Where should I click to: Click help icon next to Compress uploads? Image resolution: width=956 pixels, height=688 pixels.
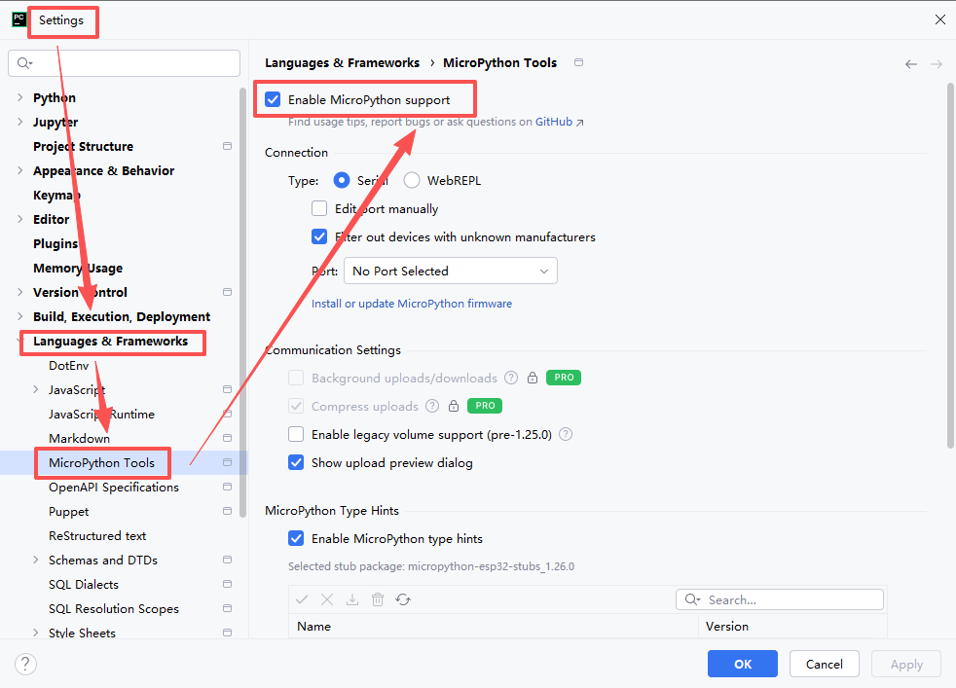click(x=432, y=406)
